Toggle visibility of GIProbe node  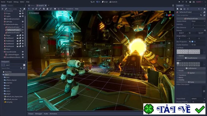coord(23,22)
